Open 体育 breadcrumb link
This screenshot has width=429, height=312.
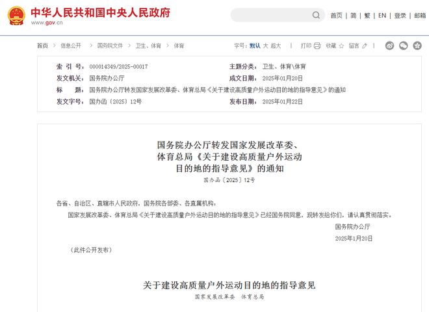click(179, 45)
